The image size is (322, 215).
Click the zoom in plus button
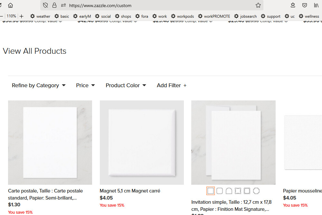tap(22, 16)
